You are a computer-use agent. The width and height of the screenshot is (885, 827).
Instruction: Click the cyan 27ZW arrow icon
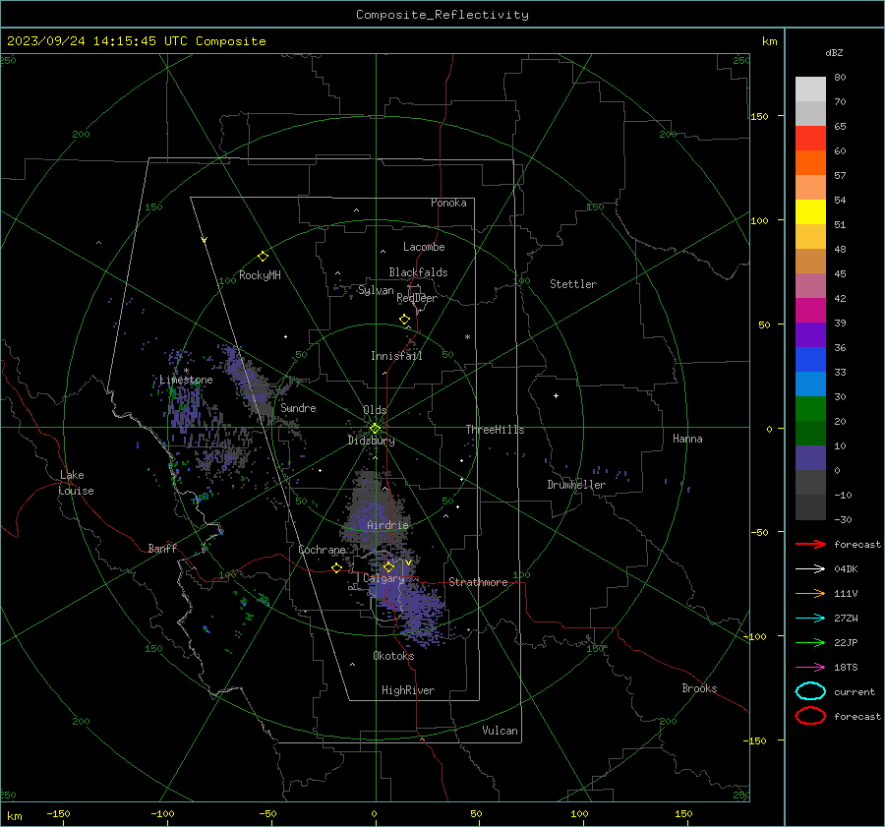[x=810, y=619]
